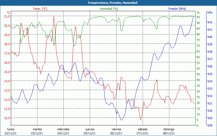Click the '10' humidity axis value
217x136 pixels.
(x=198, y=114)
